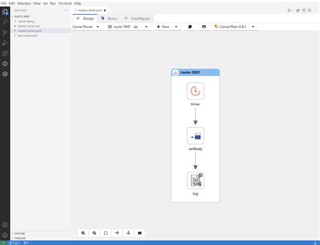Image resolution: width=320 pixels, height=245 pixels.
Task: Open the catalog book icon
Action: [x=140, y=233]
